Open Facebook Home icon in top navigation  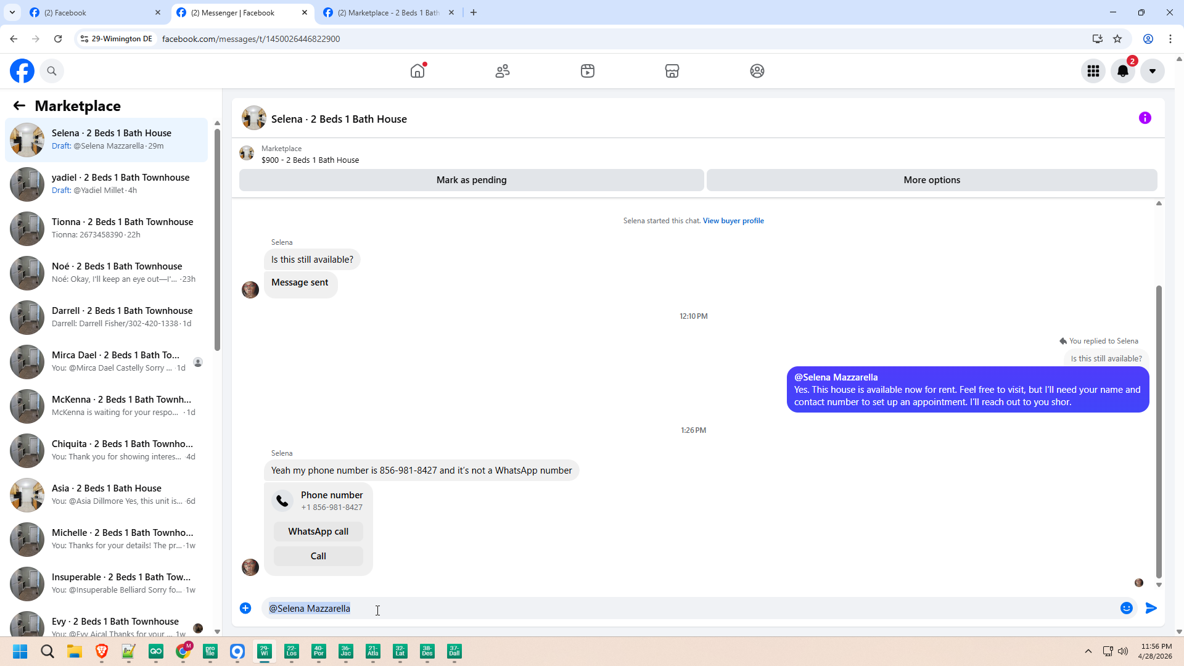[x=417, y=71]
